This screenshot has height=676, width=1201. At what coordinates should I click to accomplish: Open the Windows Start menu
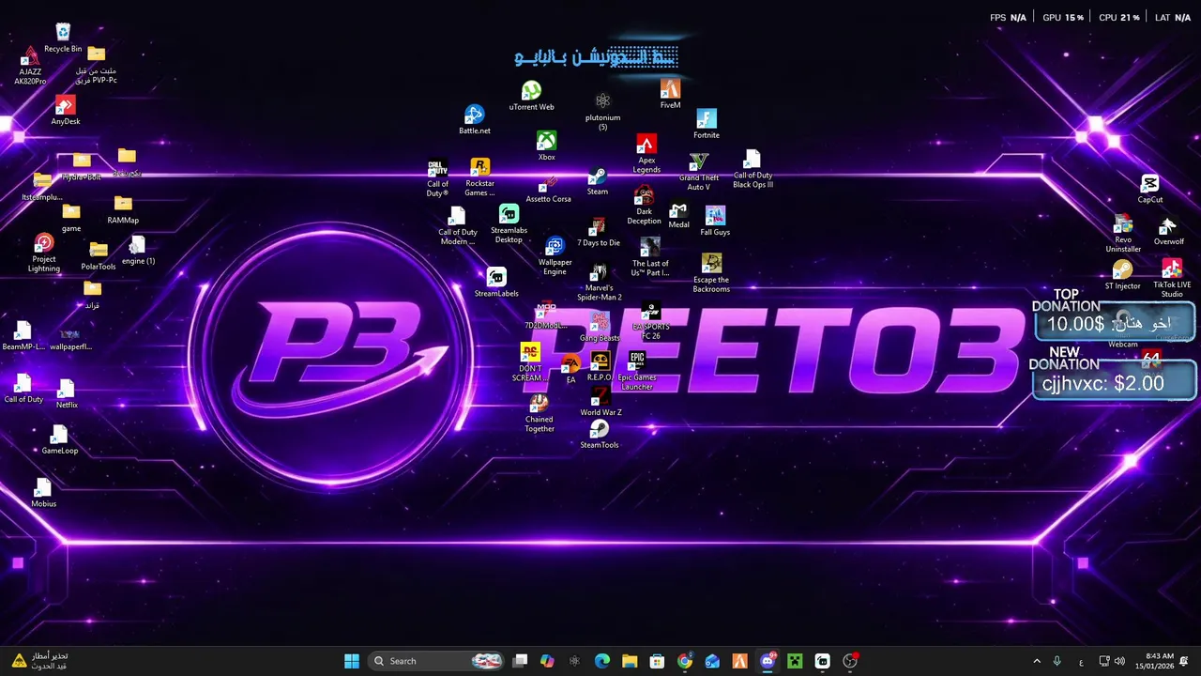point(352,661)
